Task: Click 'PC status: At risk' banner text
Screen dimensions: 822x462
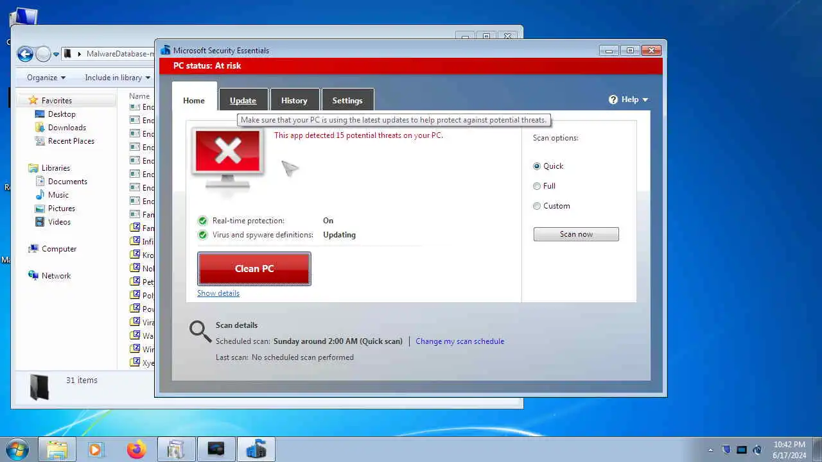Action: point(207,65)
